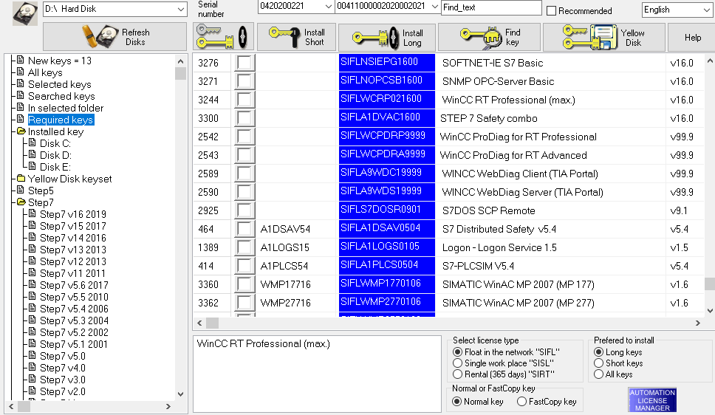Open the English language dropdown
Image resolution: width=715 pixels, height=415 pixels.
point(677,10)
